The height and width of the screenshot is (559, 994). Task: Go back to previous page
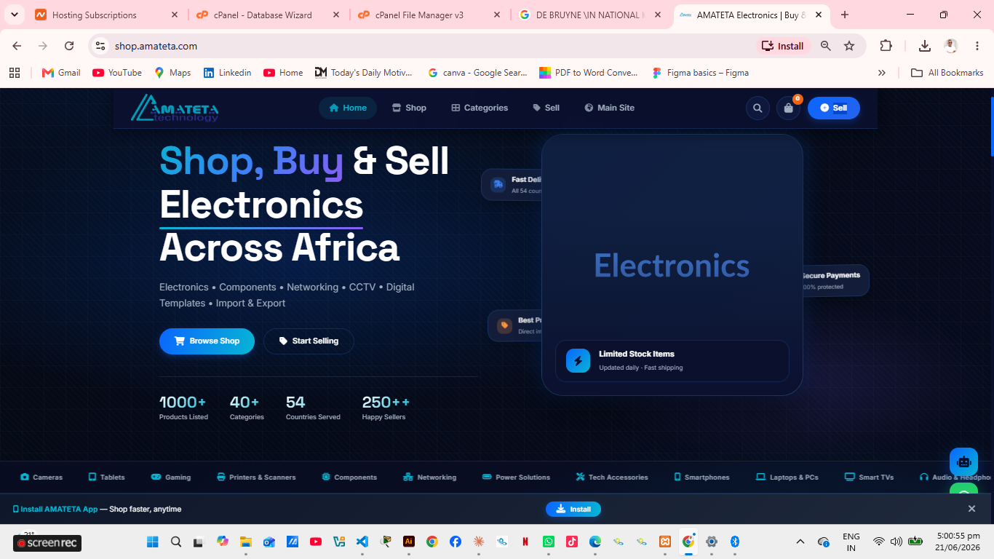[17, 46]
